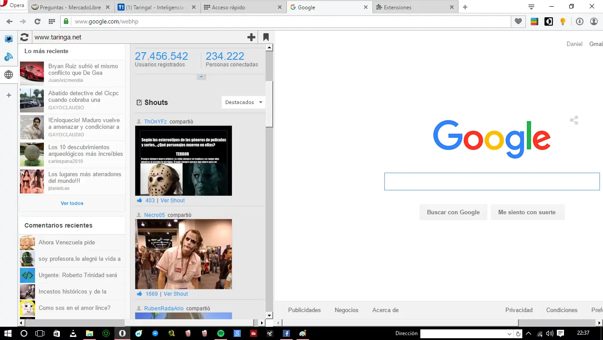Image resolution: width=603 pixels, height=340 pixels.
Task: Click the Me siento con suerte button
Action: coord(527,212)
